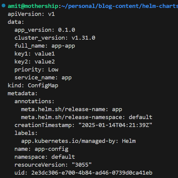Click the app_version 0.1.0 value
Image resolution: width=178 pixels, height=178 pixels.
click(67, 30)
